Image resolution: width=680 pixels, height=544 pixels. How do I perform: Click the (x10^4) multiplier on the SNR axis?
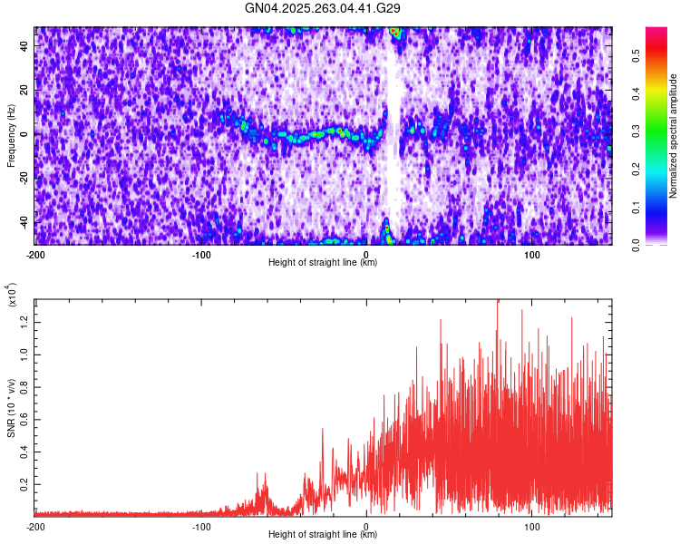(11, 296)
